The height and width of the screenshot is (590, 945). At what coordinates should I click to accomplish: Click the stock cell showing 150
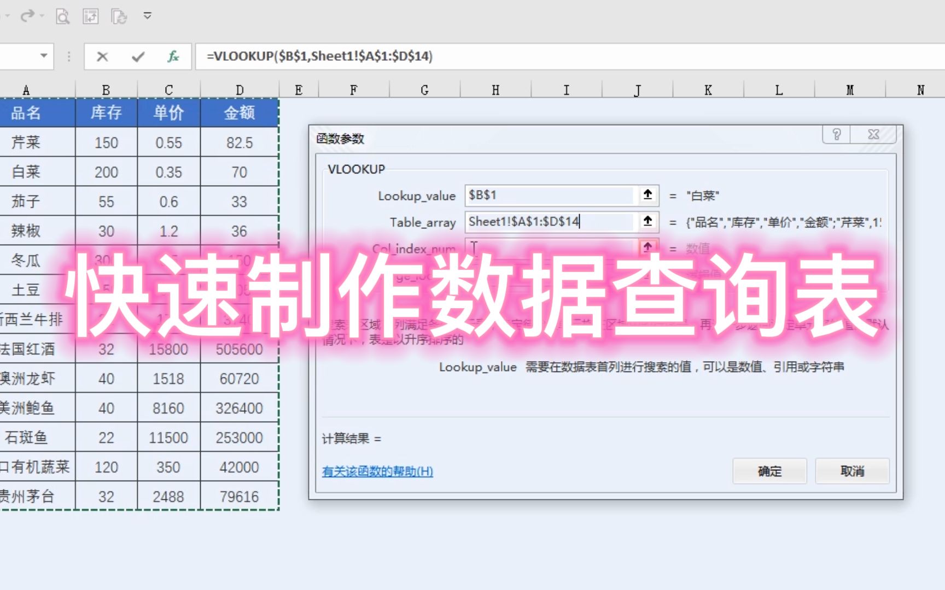(106, 143)
